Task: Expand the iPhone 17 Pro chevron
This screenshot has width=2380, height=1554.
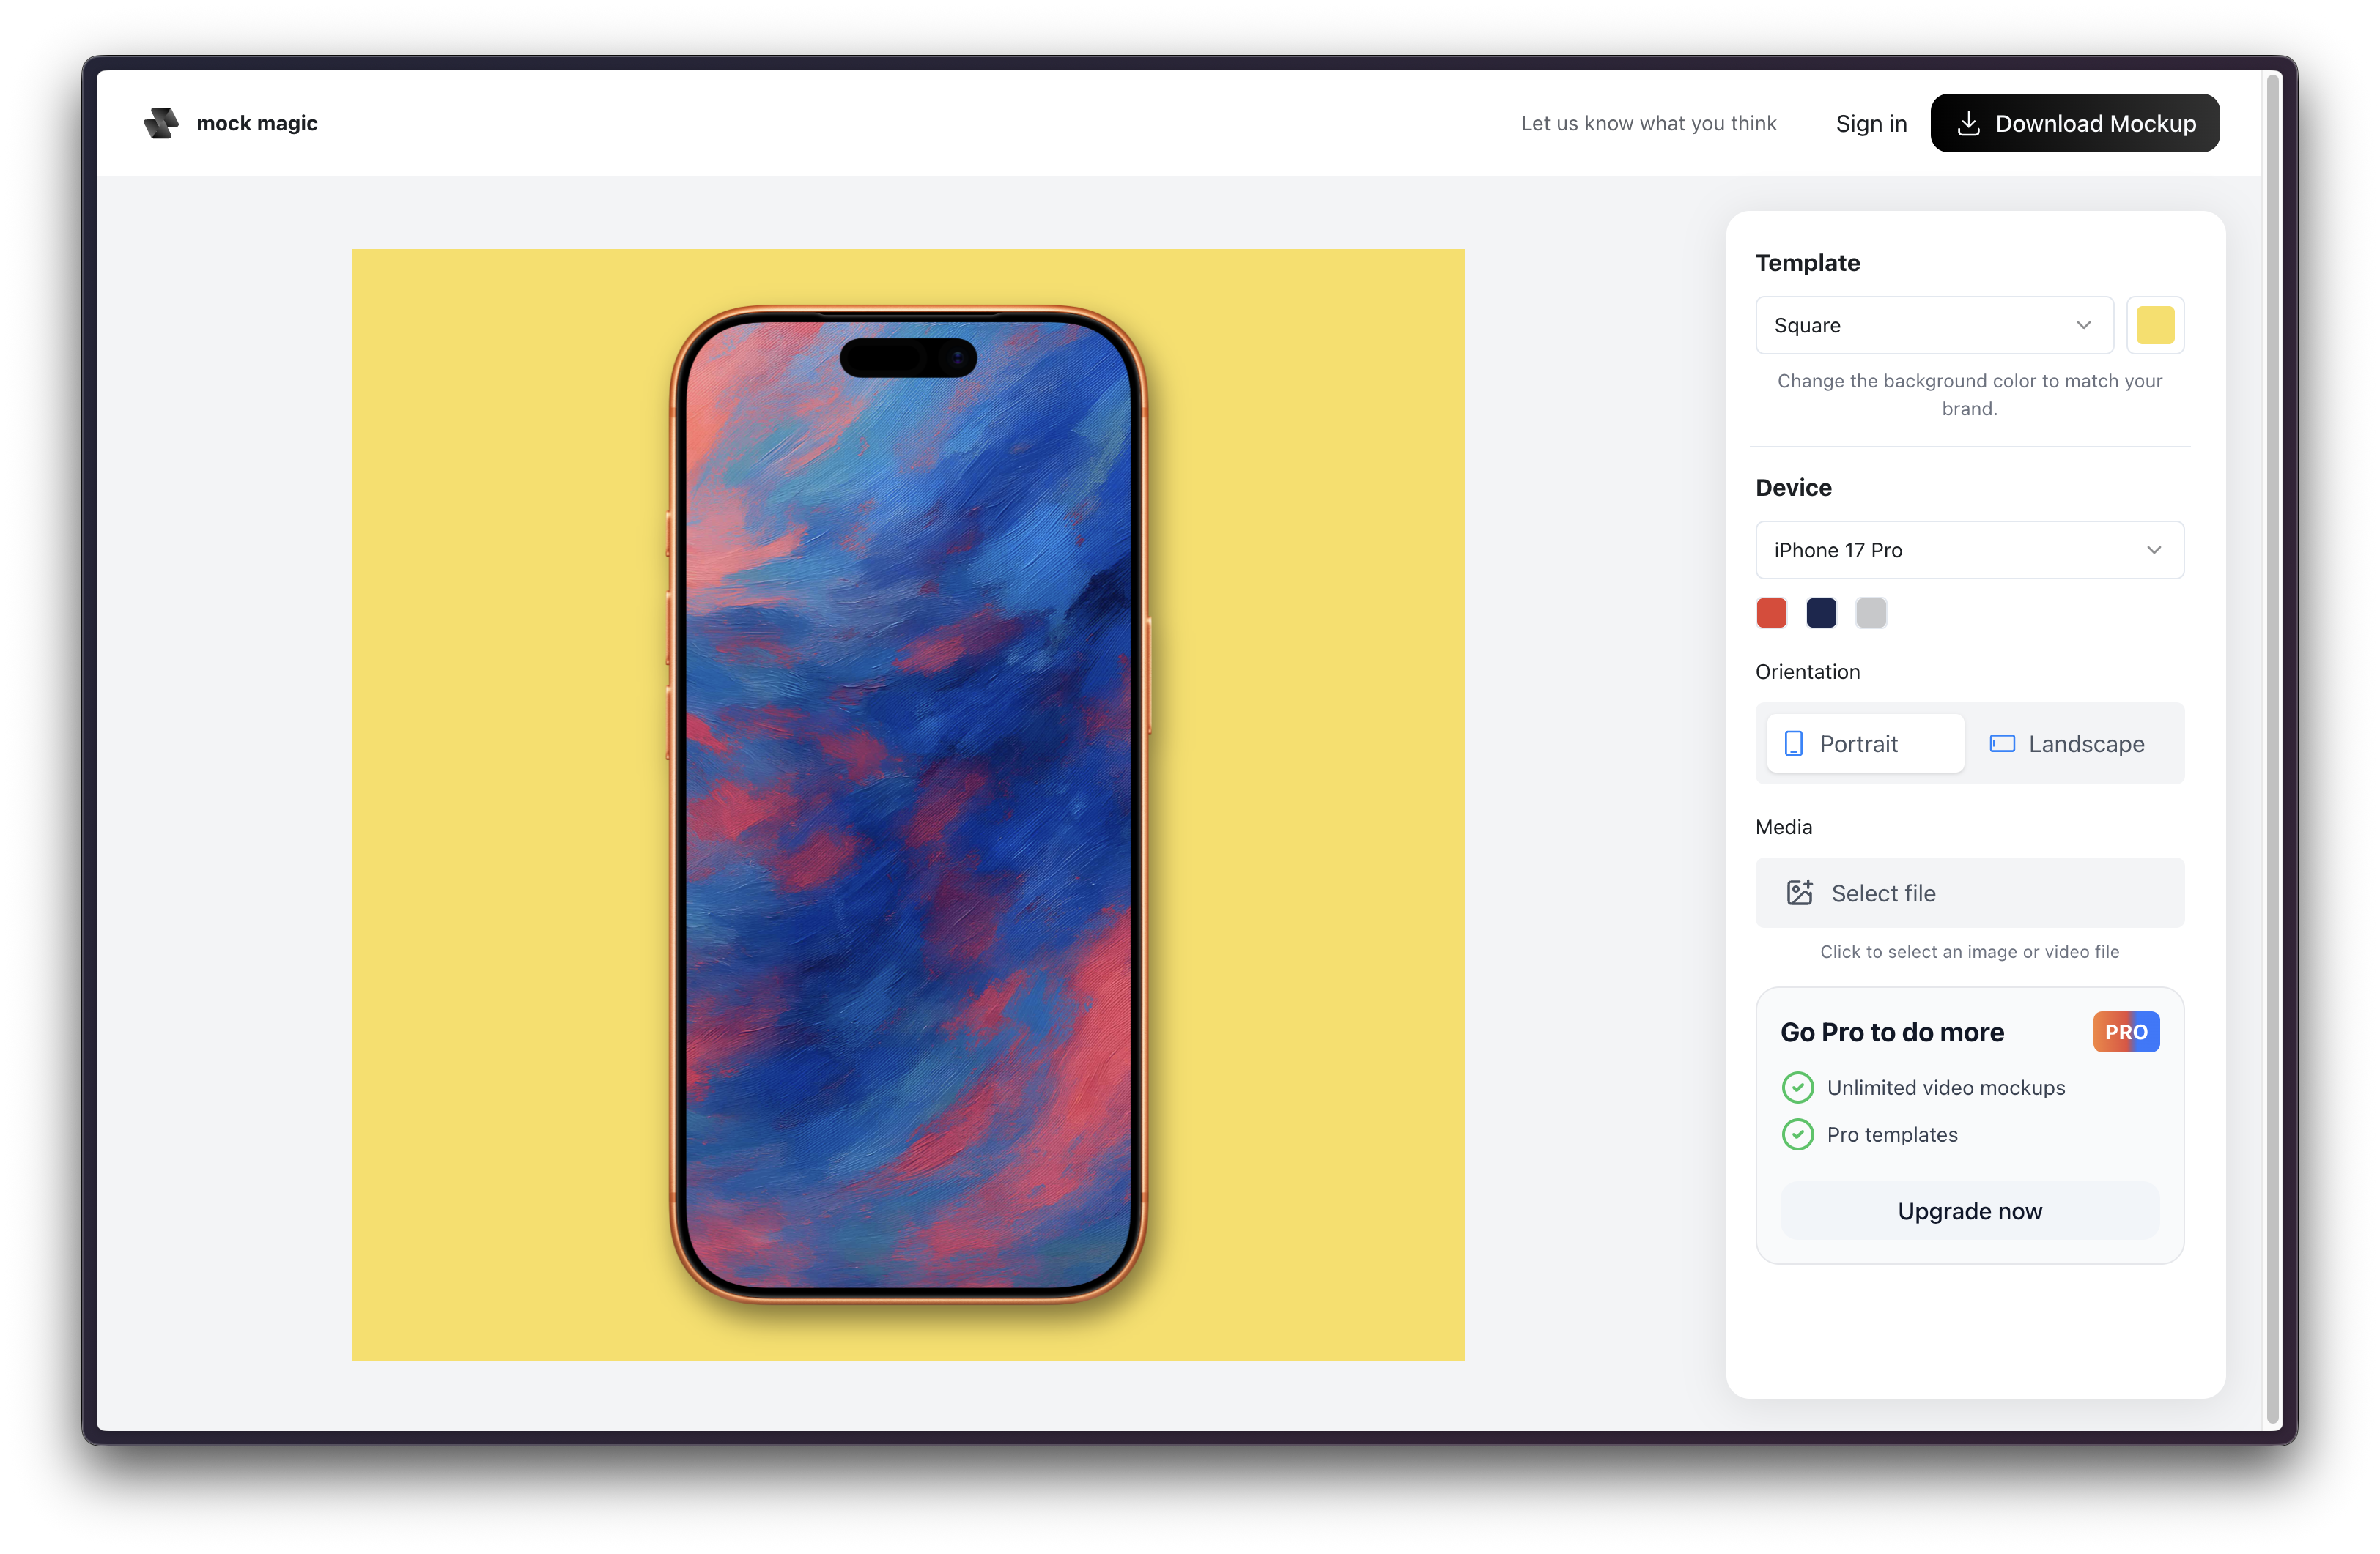Action: point(2154,550)
